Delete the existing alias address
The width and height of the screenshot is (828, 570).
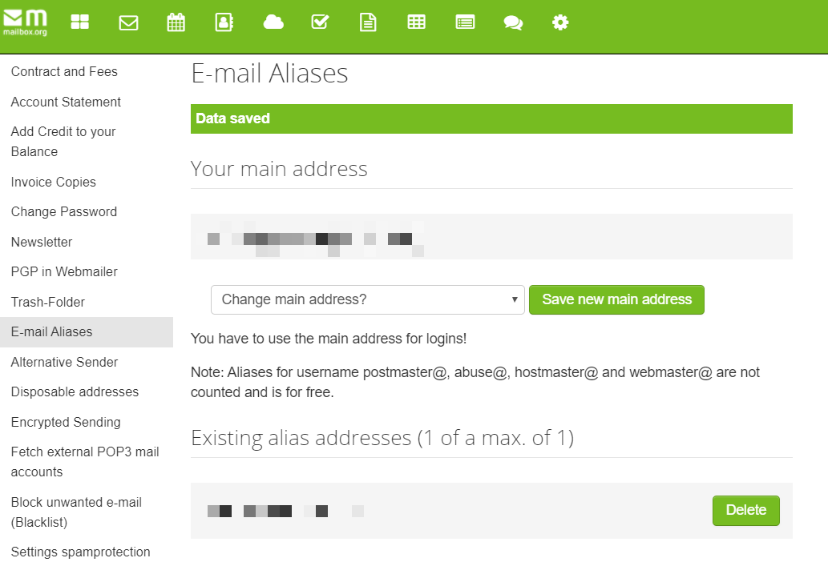point(745,510)
